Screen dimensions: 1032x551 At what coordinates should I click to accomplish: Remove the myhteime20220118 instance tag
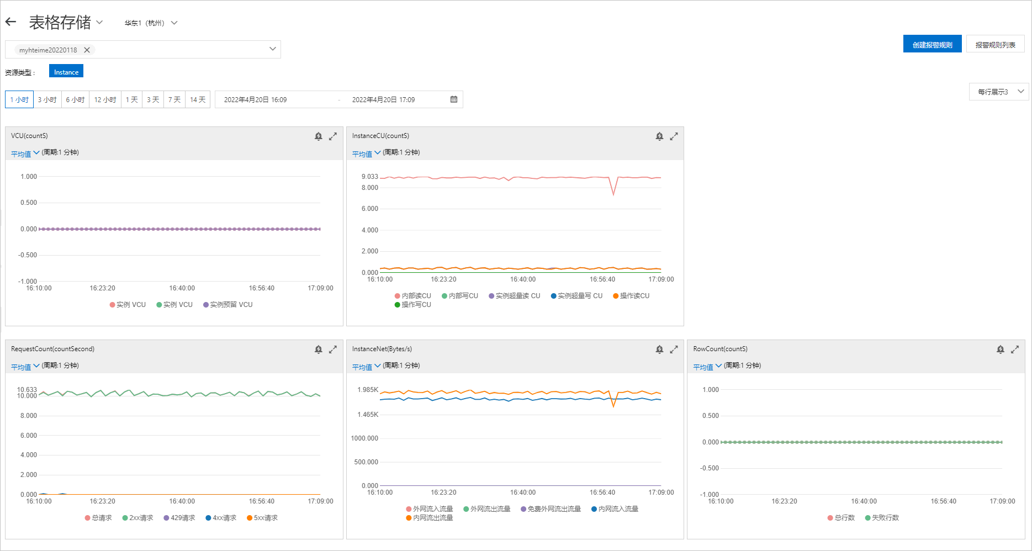(87, 50)
